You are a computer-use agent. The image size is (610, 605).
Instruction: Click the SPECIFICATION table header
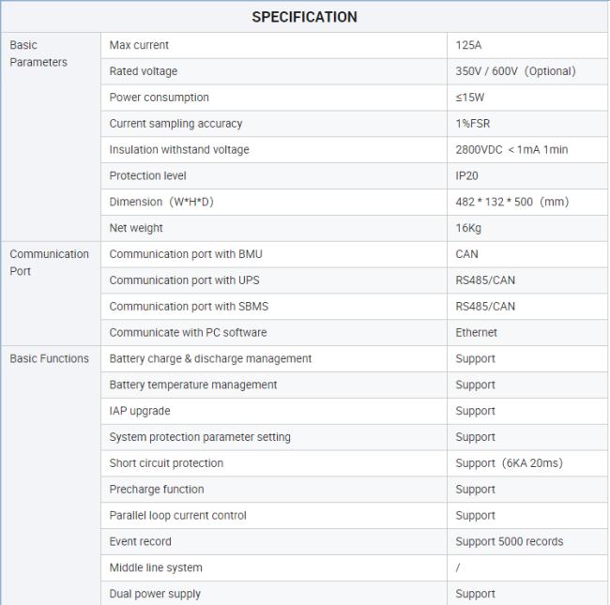(304, 17)
